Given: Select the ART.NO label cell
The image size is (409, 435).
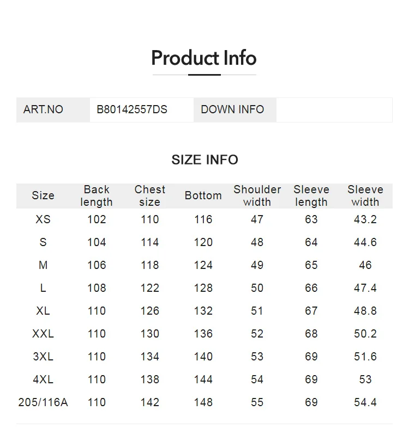Looking at the screenshot, I should (x=43, y=109).
